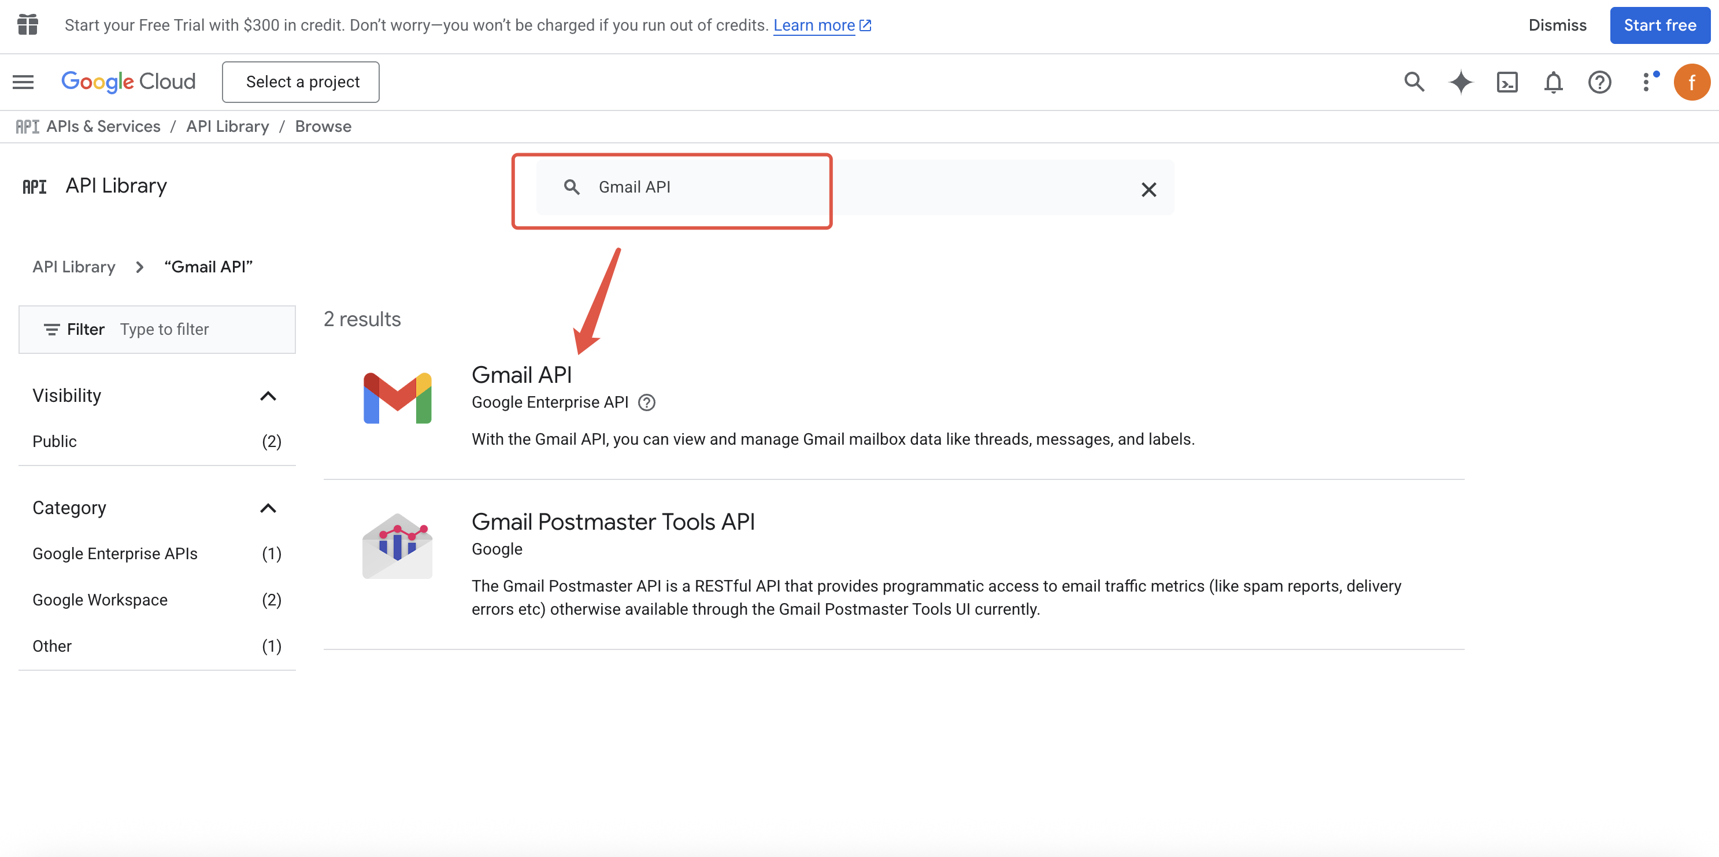The height and width of the screenshot is (857, 1719).
Task: Go back to API Library in the sidebar breadcrumb
Action: 74,267
